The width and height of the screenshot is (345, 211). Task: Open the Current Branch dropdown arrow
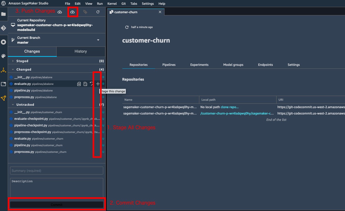pyautogui.click(x=98, y=40)
